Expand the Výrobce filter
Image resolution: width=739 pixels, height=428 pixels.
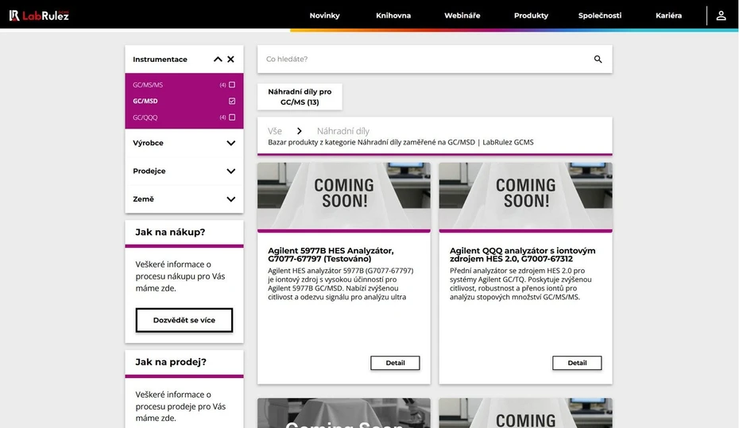click(x=230, y=144)
